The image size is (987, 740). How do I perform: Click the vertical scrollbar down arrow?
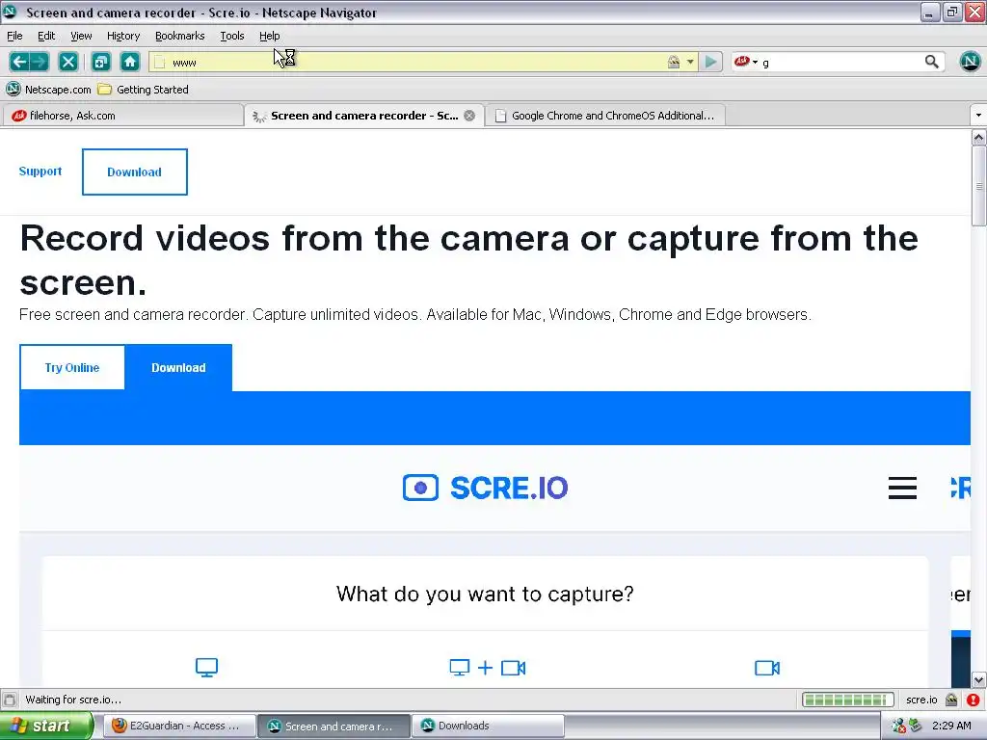point(979,679)
